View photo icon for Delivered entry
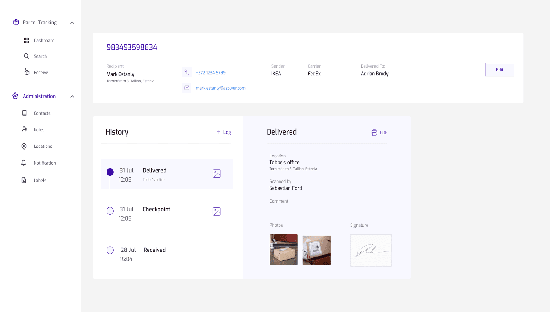 point(217,174)
